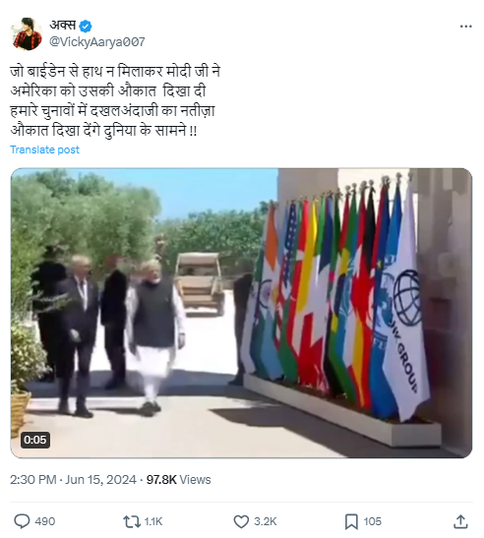This screenshot has width=484, height=538.
Task: Click the share upload icon
Action: pos(460,521)
